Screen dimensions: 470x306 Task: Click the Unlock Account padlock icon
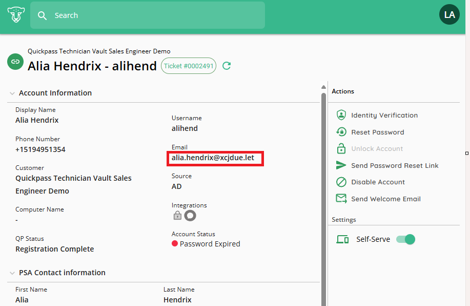341,148
